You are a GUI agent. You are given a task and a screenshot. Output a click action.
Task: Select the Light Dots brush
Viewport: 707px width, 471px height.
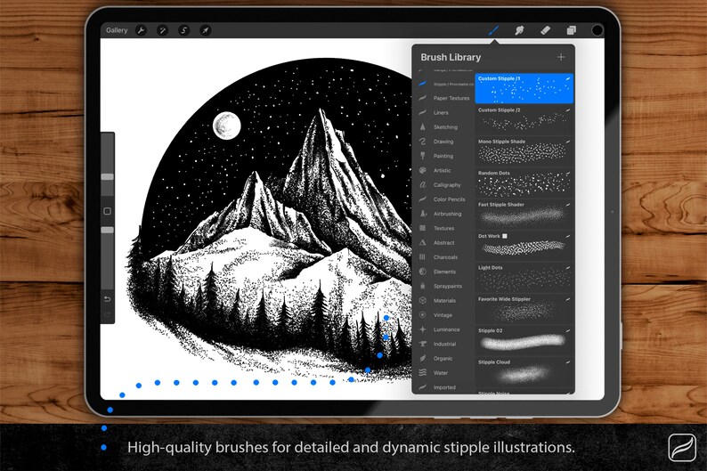tap(524, 278)
